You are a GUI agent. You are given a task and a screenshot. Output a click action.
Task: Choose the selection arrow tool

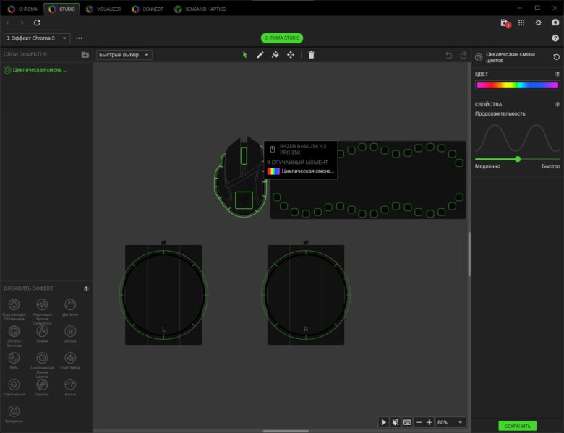[245, 55]
